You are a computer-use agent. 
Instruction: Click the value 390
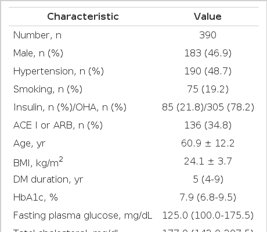208,35
